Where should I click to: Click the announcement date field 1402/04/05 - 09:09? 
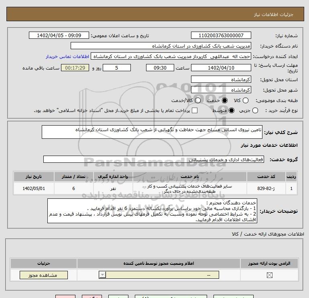point(59,35)
